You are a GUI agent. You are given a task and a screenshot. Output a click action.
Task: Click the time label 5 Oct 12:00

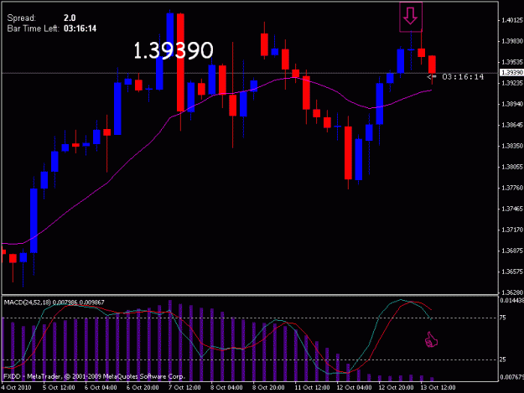click(x=59, y=388)
